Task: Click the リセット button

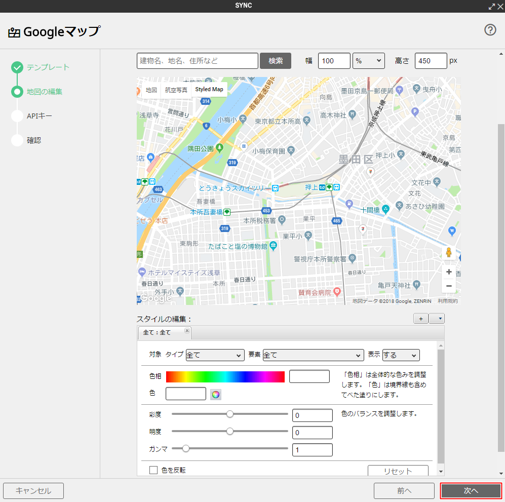Action: [x=398, y=471]
